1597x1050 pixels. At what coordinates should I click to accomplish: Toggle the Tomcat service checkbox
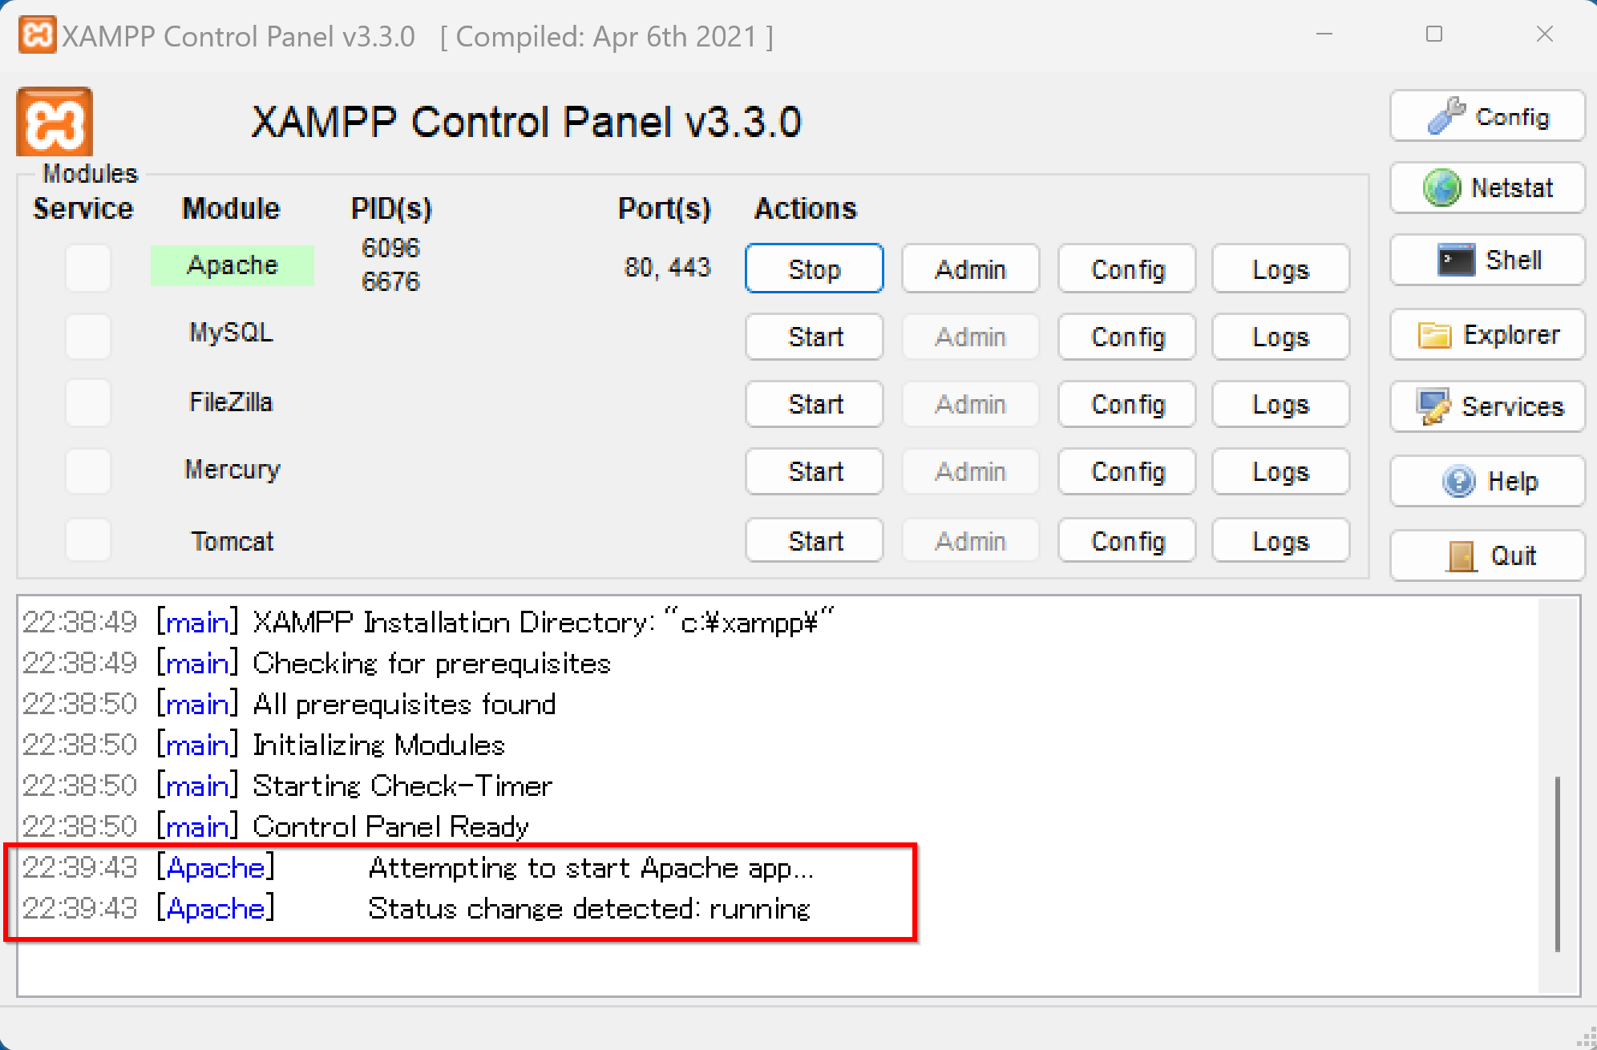[88, 540]
